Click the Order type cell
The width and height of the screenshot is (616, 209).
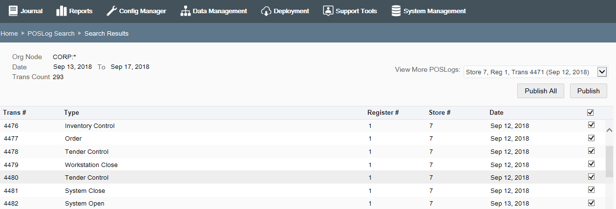(73, 138)
